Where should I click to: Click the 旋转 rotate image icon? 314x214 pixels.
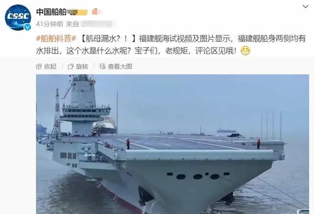click(x=71, y=67)
